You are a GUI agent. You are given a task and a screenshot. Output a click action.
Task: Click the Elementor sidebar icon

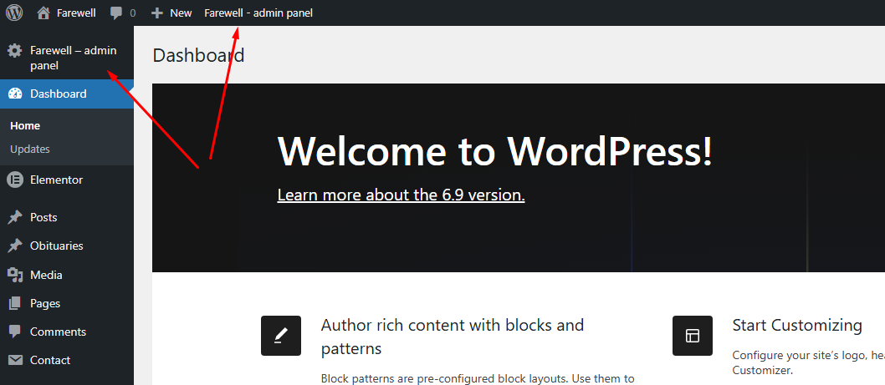tap(14, 180)
